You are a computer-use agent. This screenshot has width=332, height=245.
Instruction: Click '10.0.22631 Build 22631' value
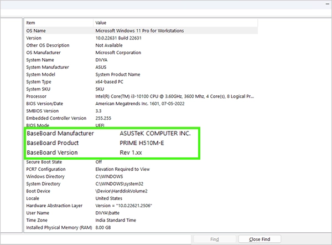[118, 38]
